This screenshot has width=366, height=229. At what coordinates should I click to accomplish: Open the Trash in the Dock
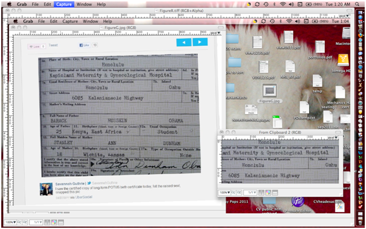pyautogui.click(x=360, y=223)
